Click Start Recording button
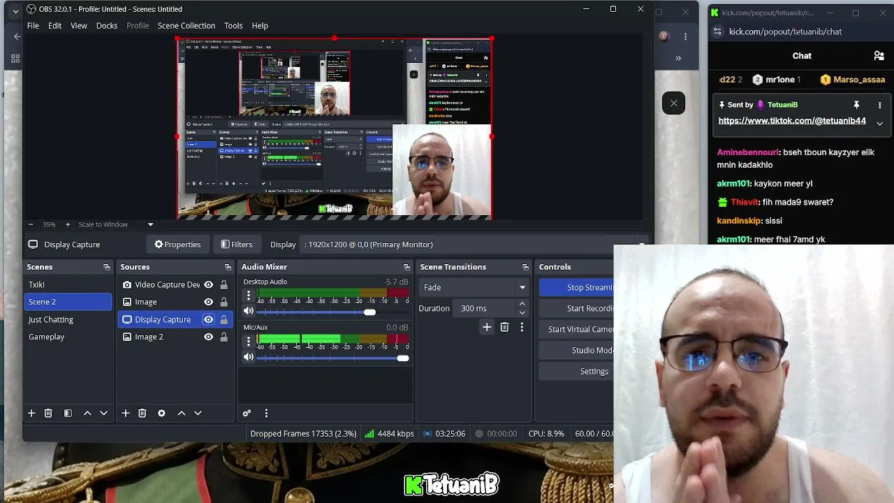The height and width of the screenshot is (503, 894). pyautogui.click(x=576, y=308)
